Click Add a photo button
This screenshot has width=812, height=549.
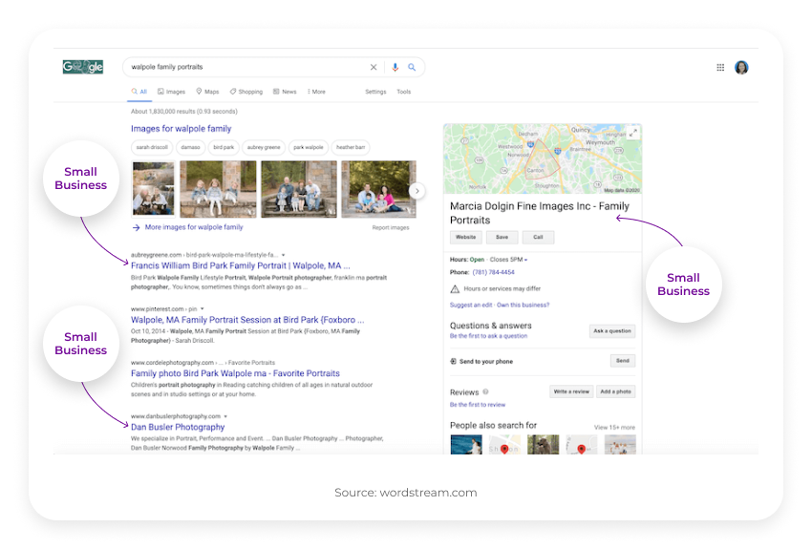[615, 391]
